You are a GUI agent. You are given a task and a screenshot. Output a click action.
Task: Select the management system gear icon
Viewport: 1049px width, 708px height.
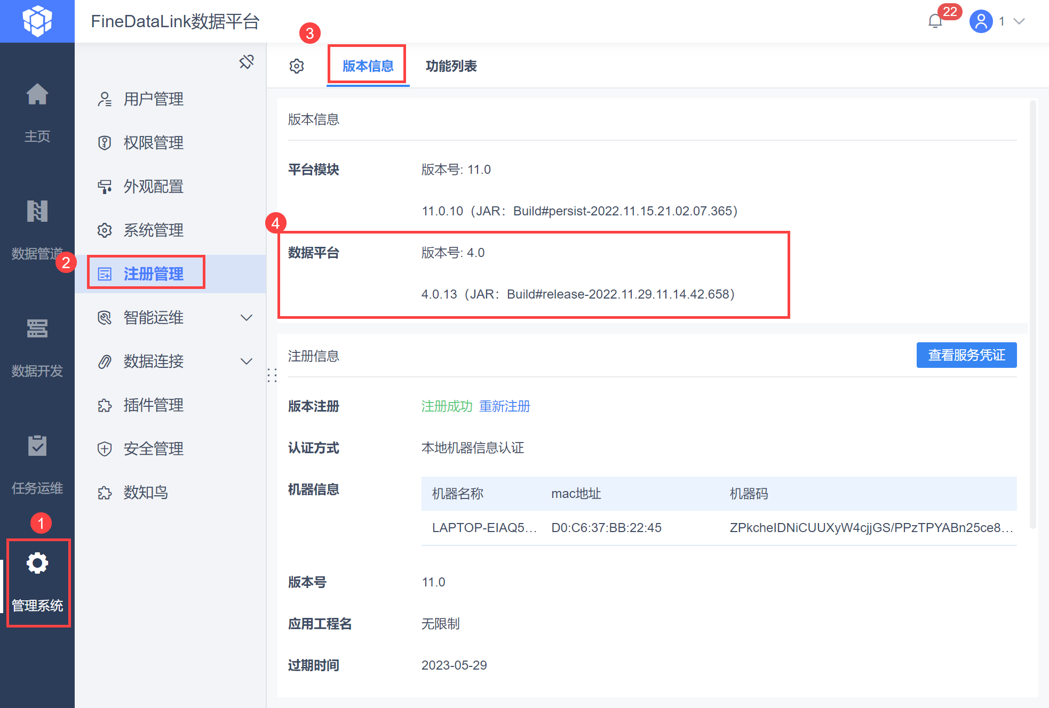[x=37, y=564]
